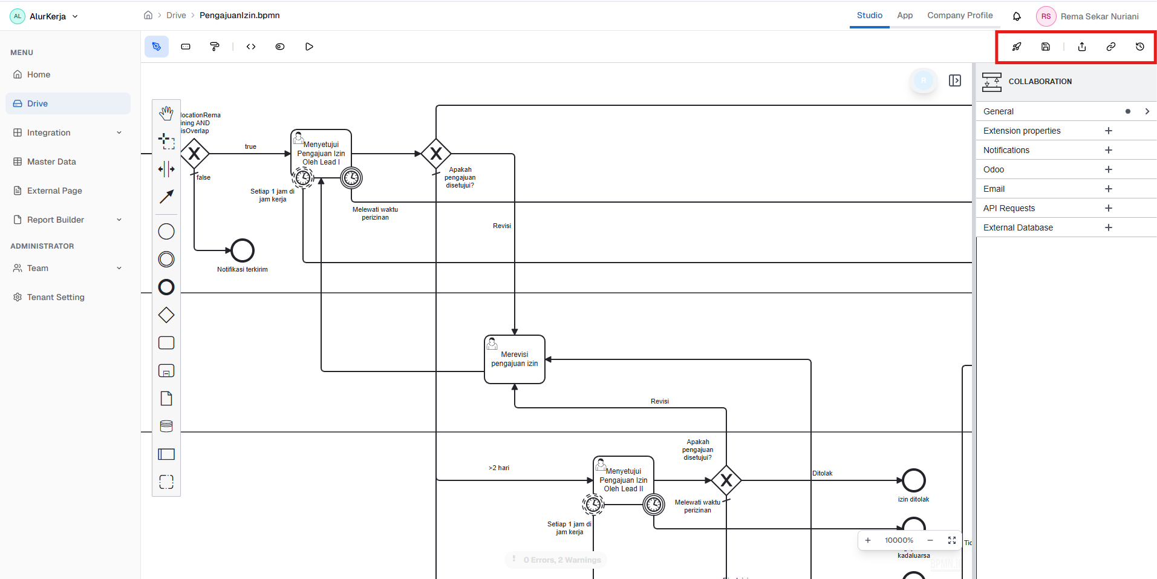Save the PengajuanIzin.bpmn diagram
The height and width of the screenshot is (579, 1157).
coord(1046,46)
